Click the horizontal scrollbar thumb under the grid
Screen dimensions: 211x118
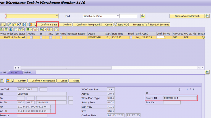pyautogui.click(x=66, y=68)
